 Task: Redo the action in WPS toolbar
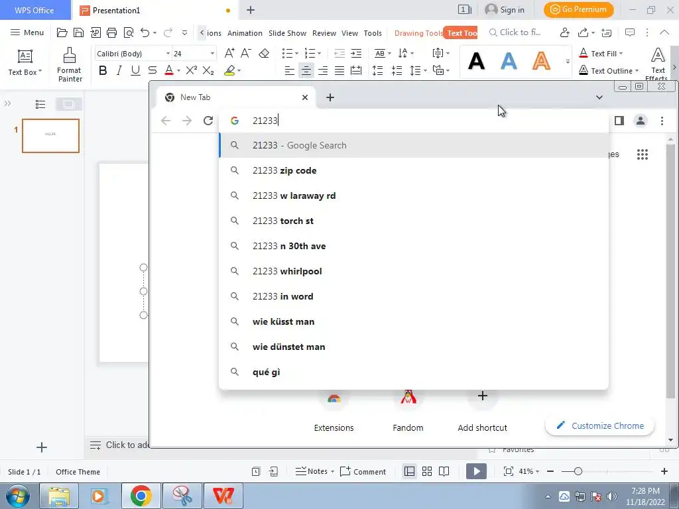coord(168,32)
